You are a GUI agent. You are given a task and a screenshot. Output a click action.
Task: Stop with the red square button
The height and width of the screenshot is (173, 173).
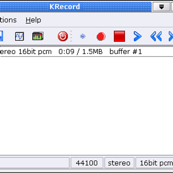tap(119, 36)
